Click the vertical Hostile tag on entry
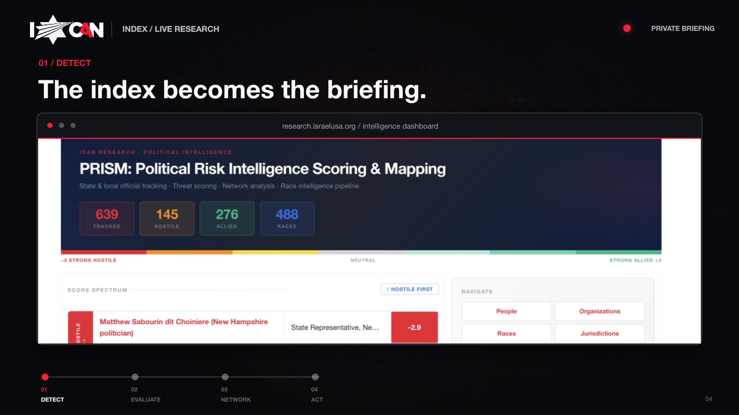The width and height of the screenshot is (739, 415). coord(80,328)
